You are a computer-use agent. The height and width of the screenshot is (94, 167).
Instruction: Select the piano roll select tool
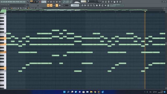[22, 8]
